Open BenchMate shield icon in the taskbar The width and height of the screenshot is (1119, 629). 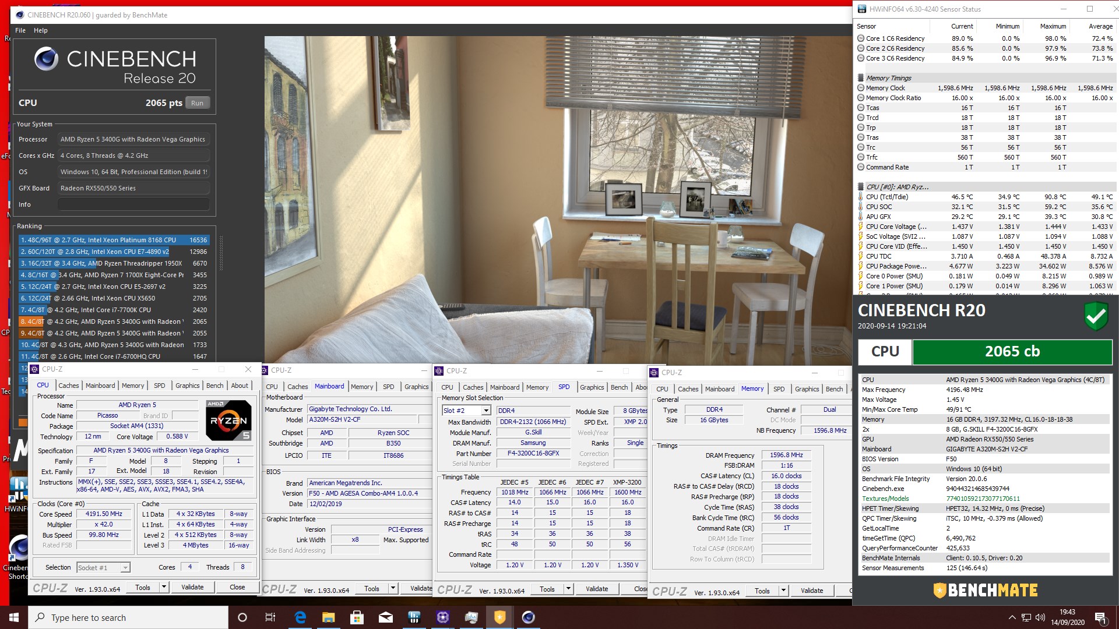499,617
